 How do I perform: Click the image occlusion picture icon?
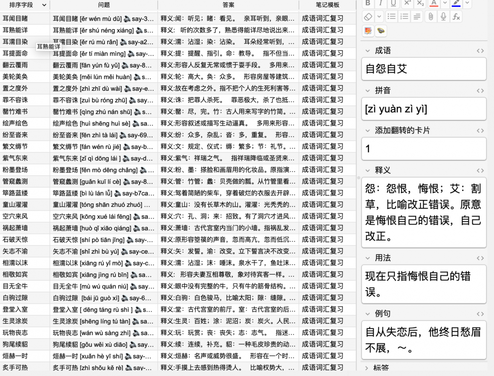click(368, 31)
